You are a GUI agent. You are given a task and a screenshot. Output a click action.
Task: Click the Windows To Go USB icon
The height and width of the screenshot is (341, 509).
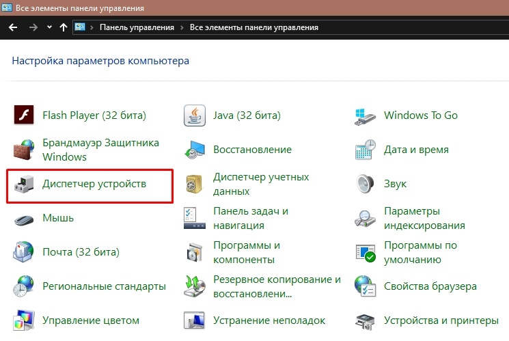[x=366, y=117]
